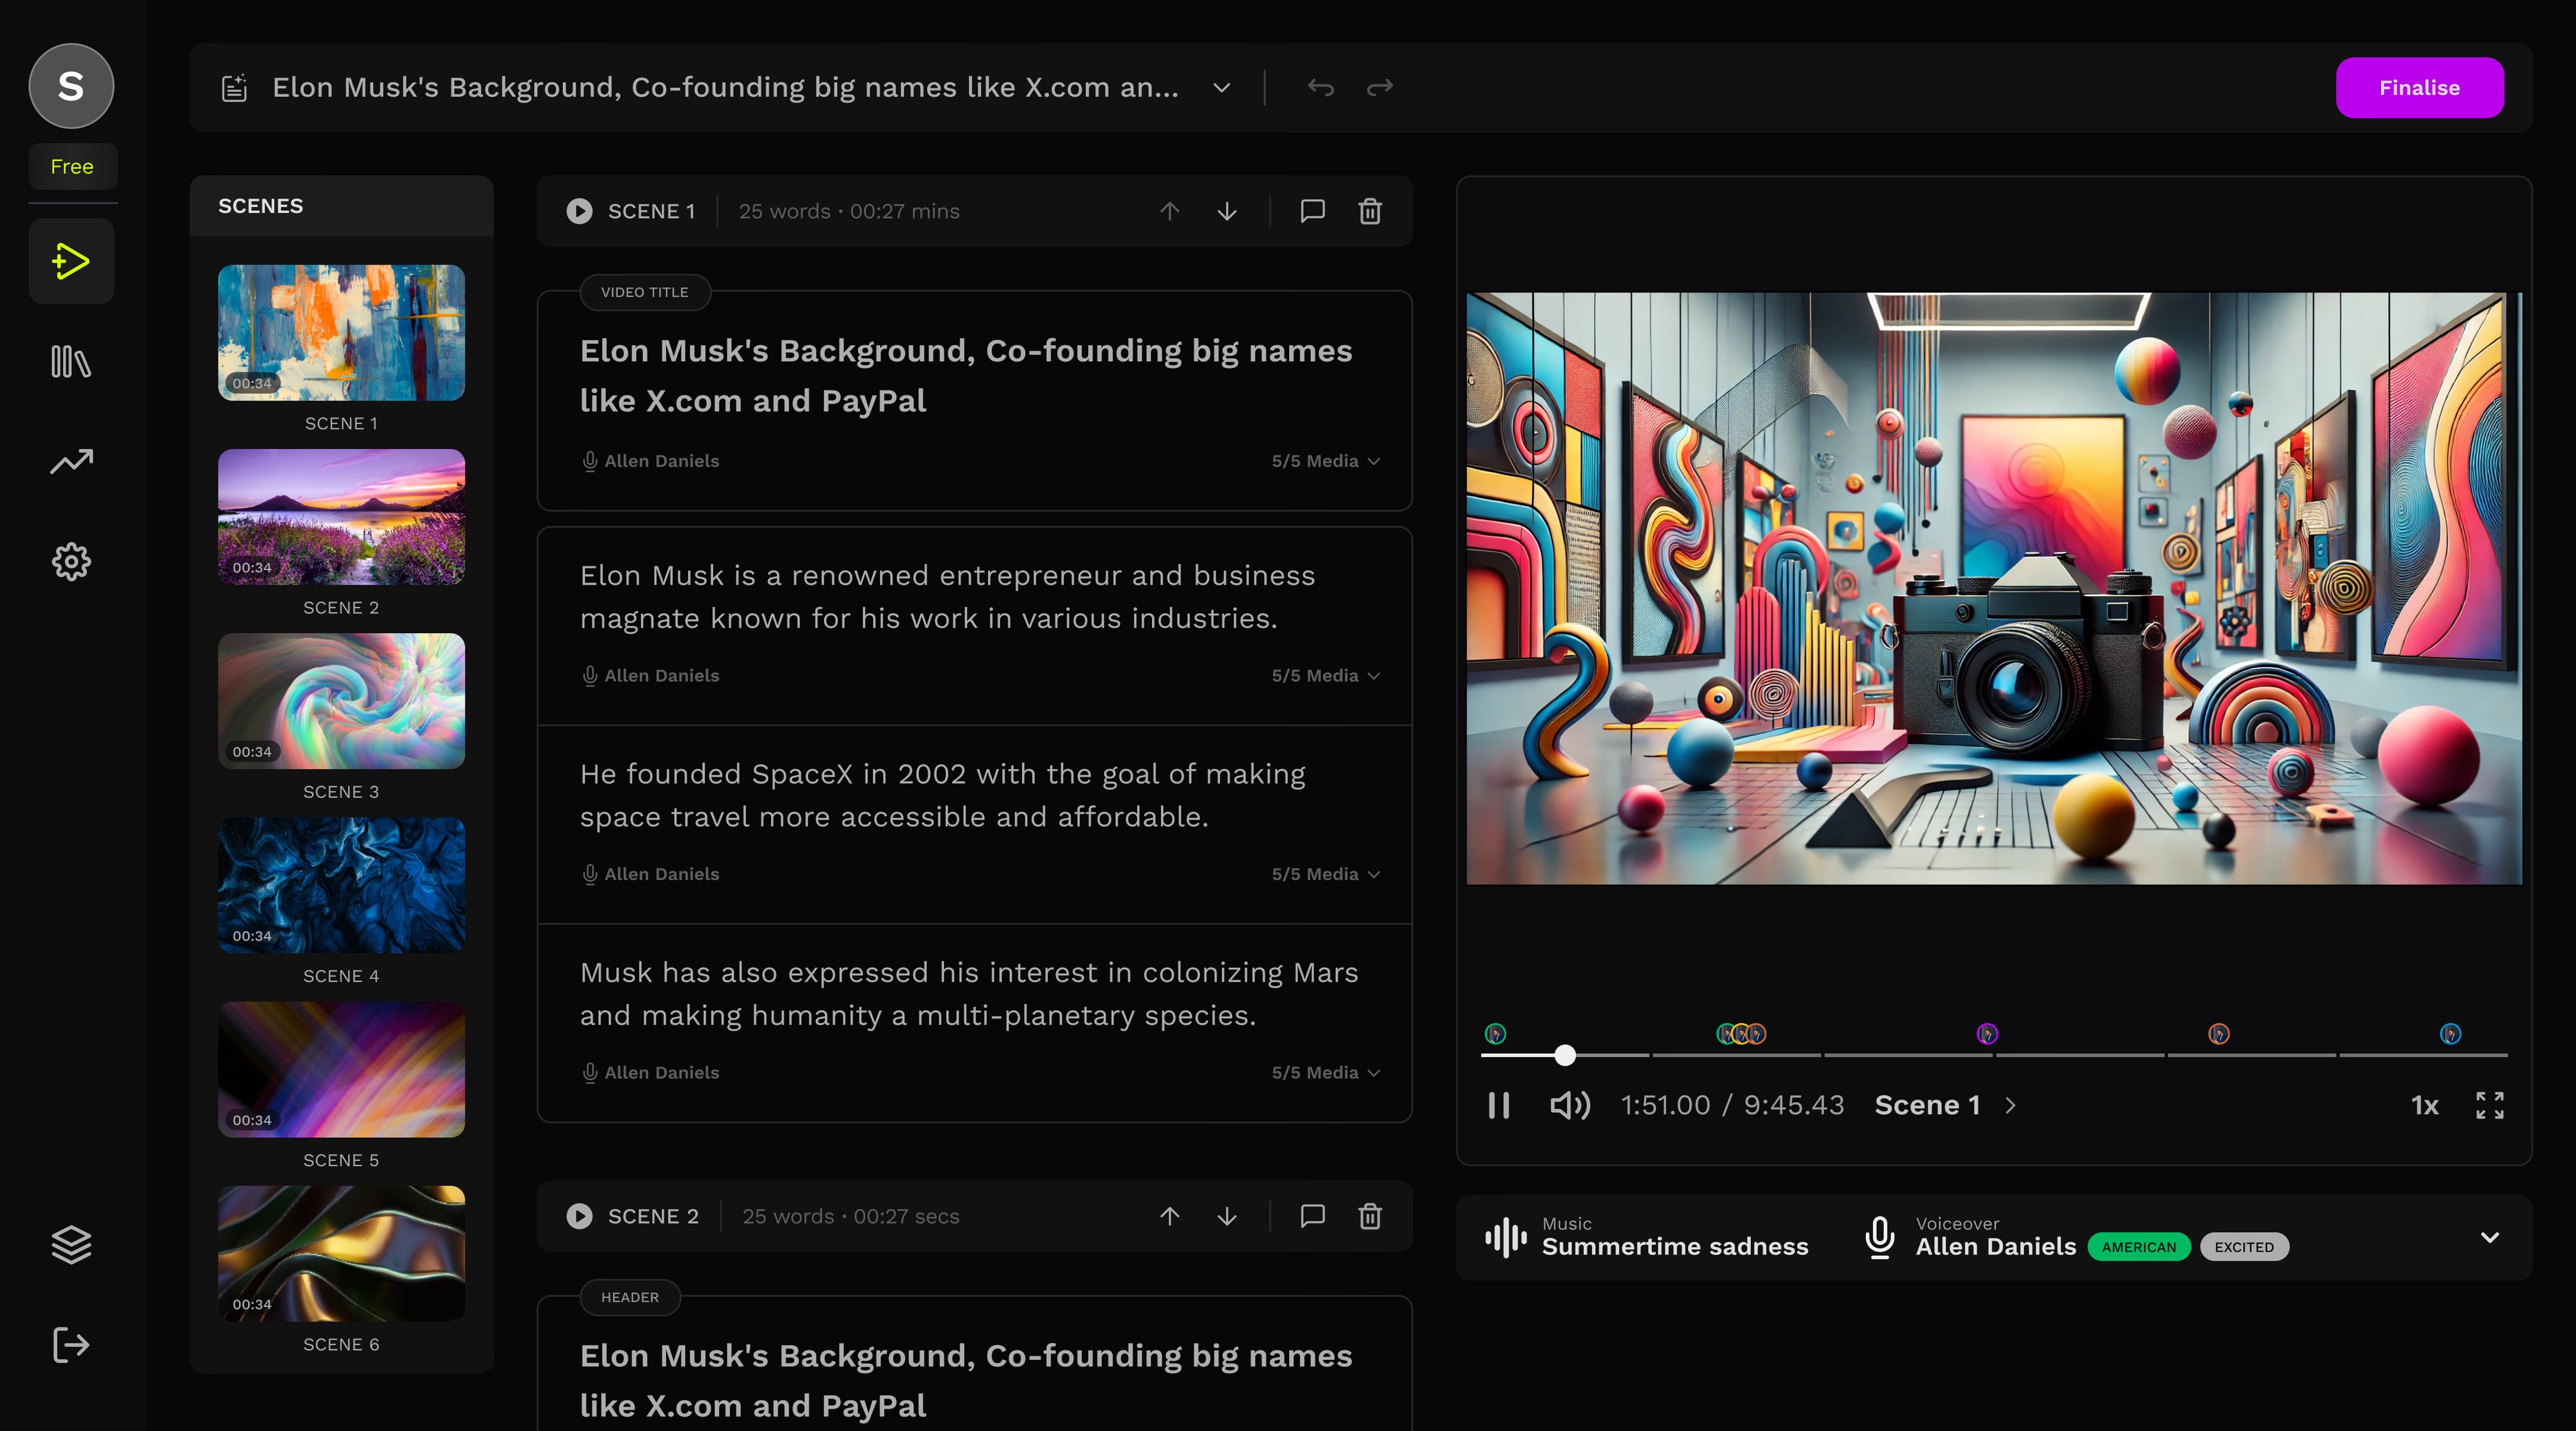Edit the renowned entrepreneur sentence
Screen dimensions: 2576x1431
tap(948, 597)
